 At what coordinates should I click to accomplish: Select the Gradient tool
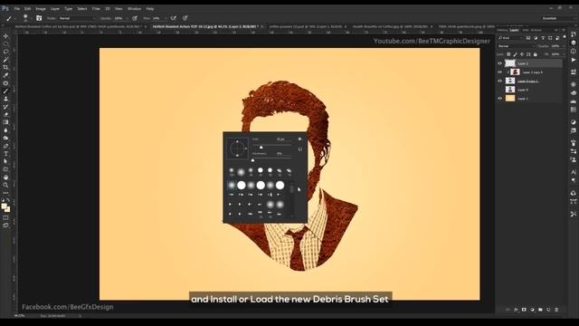[x=6, y=122]
